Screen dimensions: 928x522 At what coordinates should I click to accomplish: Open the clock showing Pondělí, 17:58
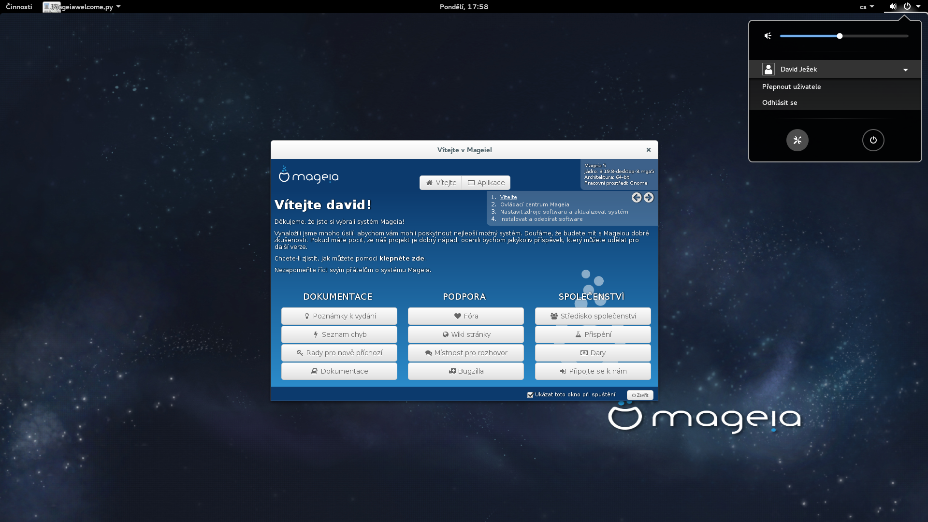pyautogui.click(x=464, y=7)
